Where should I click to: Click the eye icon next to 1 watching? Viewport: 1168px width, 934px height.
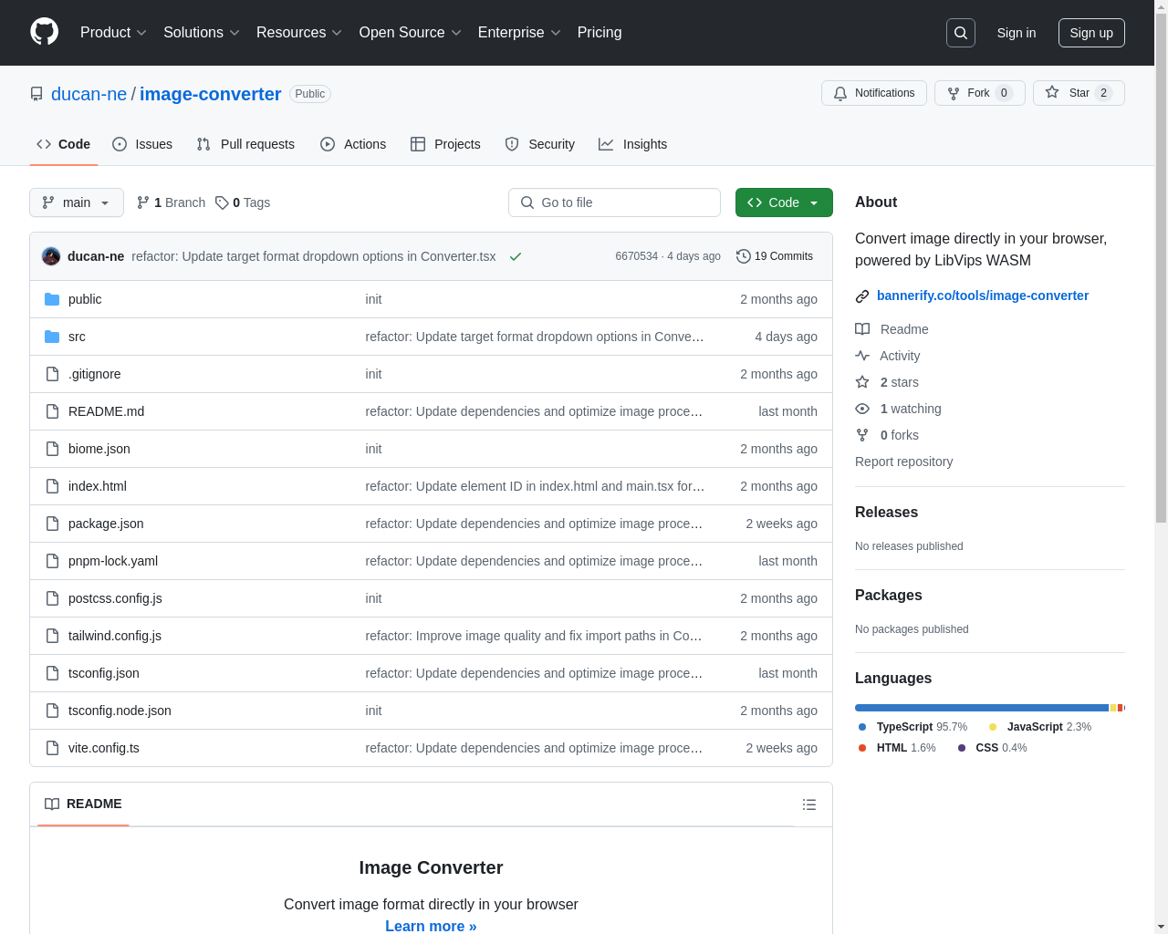coord(862,409)
